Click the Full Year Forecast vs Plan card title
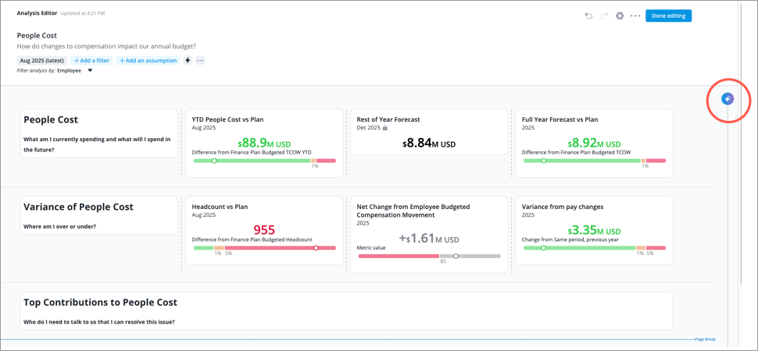Screen dimensions: 758x351 560,119
